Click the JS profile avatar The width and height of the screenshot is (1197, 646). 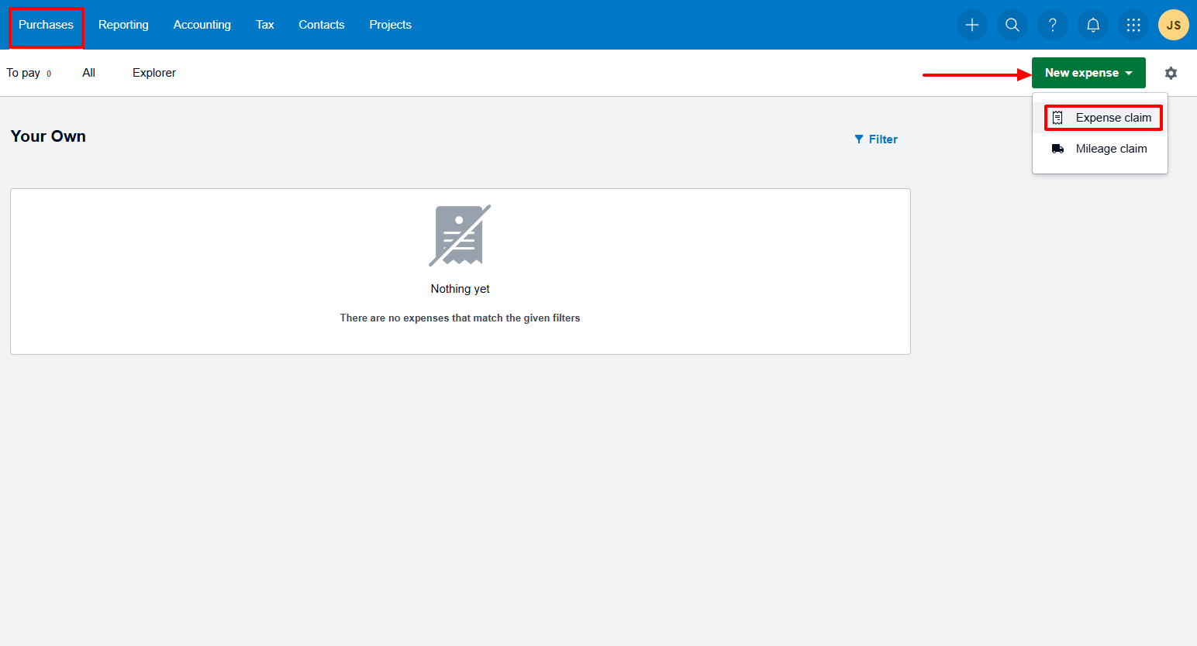[1173, 25]
